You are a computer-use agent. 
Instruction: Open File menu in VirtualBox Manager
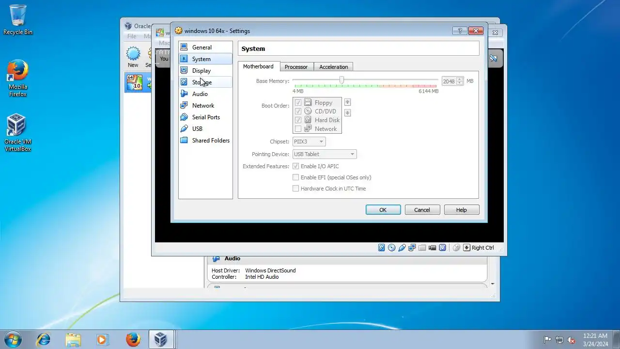pos(132,36)
